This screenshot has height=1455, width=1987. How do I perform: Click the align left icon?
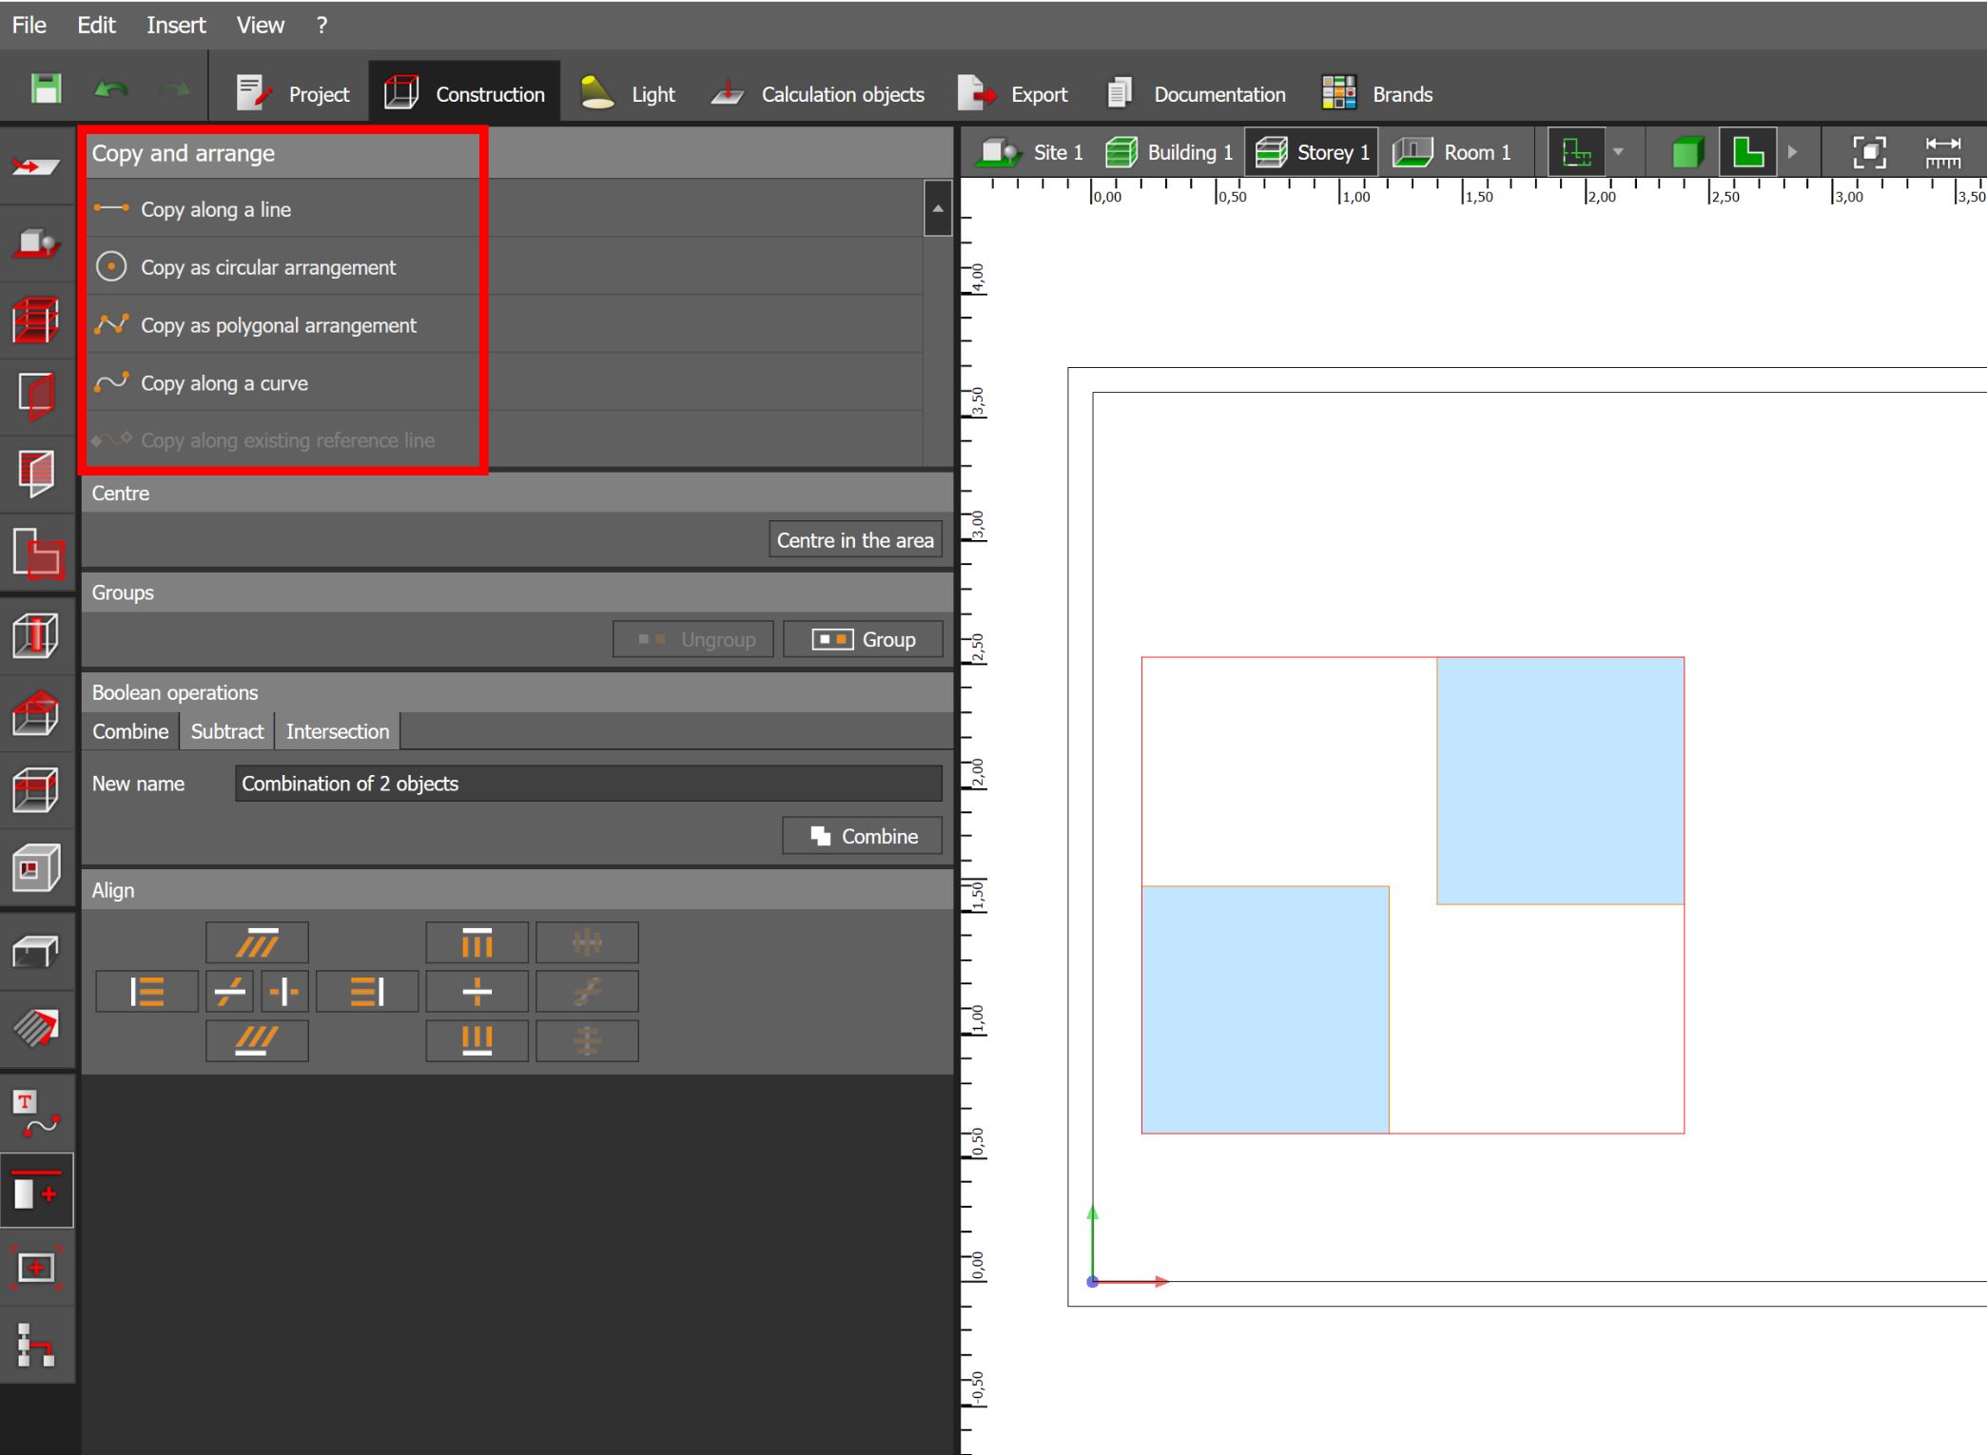click(x=147, y=992)
